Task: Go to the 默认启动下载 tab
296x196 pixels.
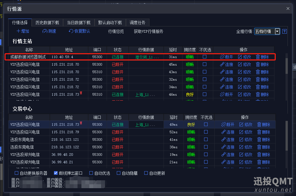Action: click(x=110, y=23)
